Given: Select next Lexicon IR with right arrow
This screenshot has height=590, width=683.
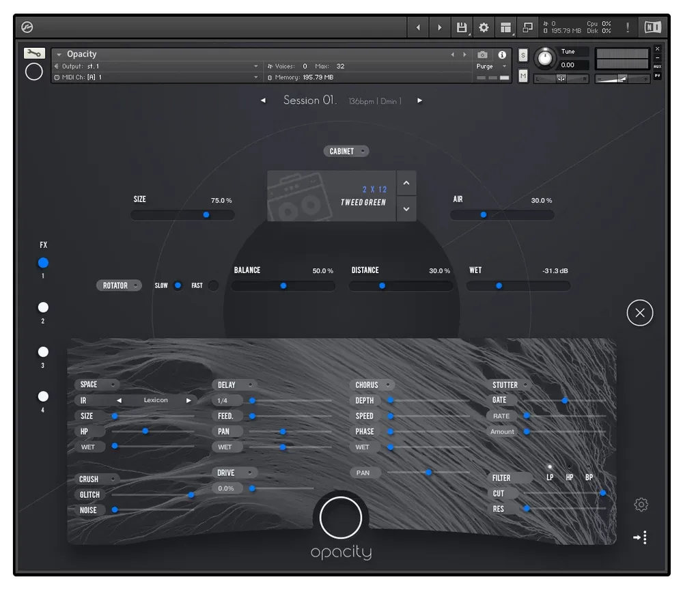Looking at the screenshot, I should [189, 400].
